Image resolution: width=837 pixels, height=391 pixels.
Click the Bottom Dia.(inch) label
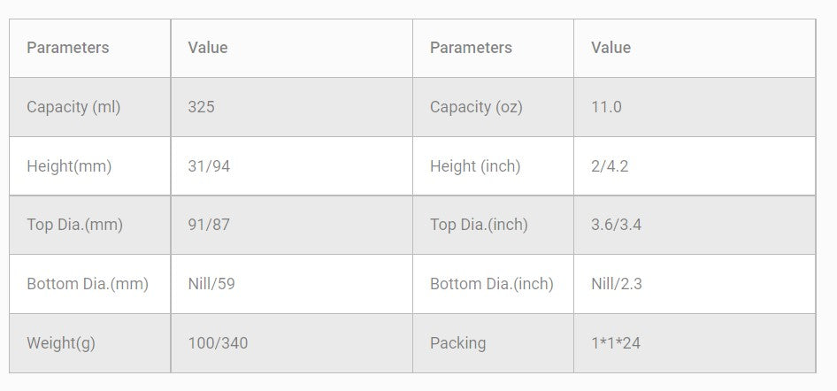click(x=492, y=284)
